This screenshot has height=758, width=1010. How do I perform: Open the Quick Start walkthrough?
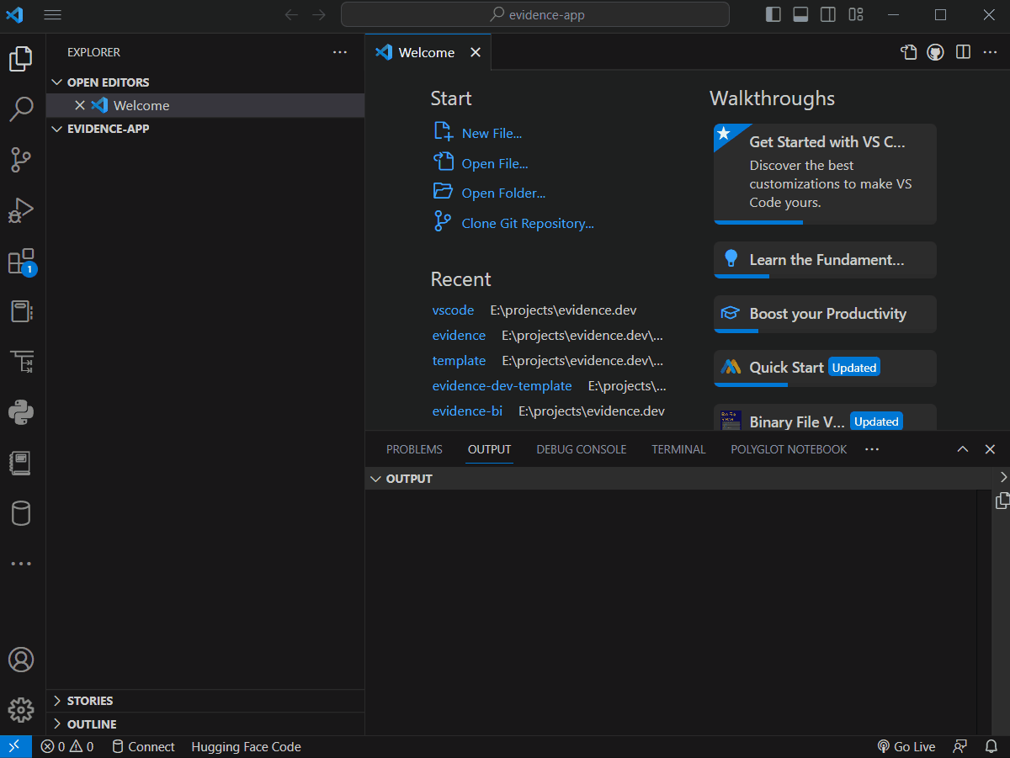point(825,368)
